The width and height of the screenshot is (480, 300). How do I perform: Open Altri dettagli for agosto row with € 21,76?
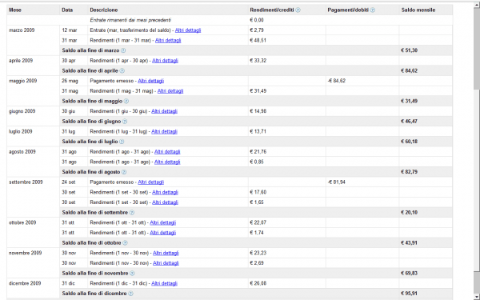(167, 152)
